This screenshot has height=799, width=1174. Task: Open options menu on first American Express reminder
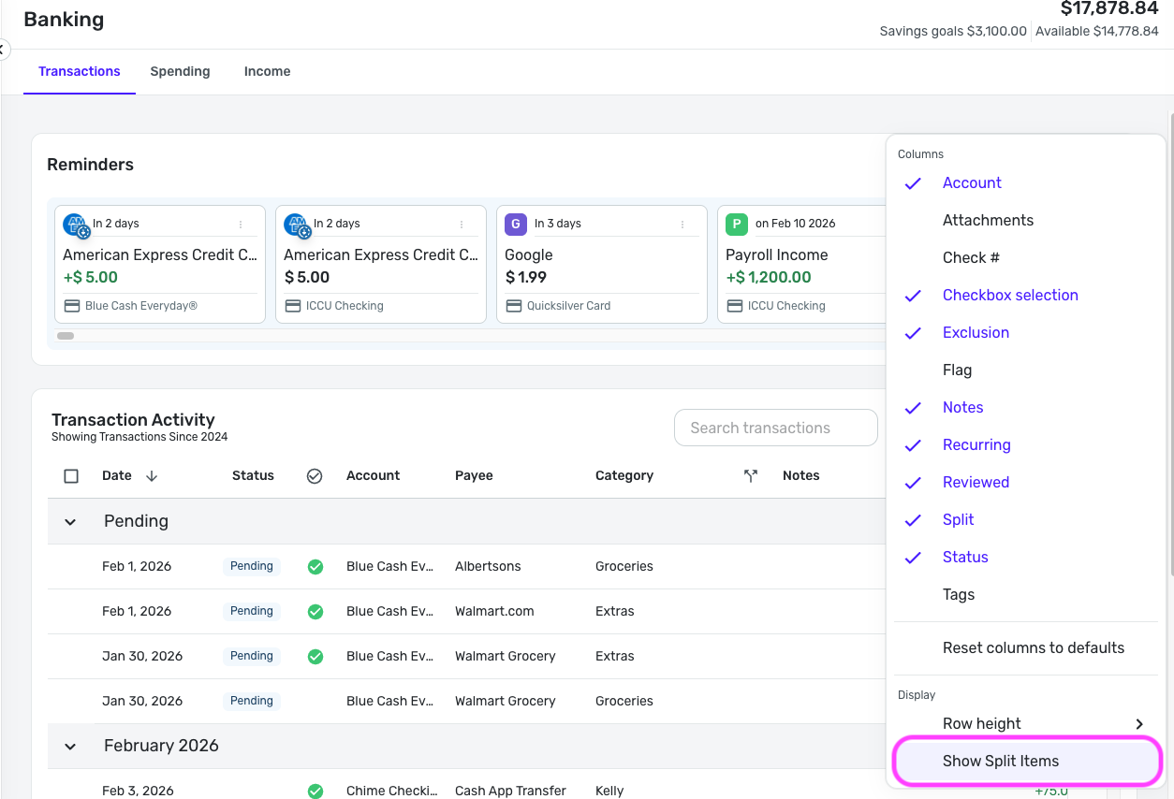(241, 225)
